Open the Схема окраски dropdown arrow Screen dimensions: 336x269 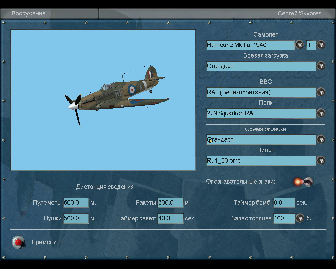click(321, 139)
